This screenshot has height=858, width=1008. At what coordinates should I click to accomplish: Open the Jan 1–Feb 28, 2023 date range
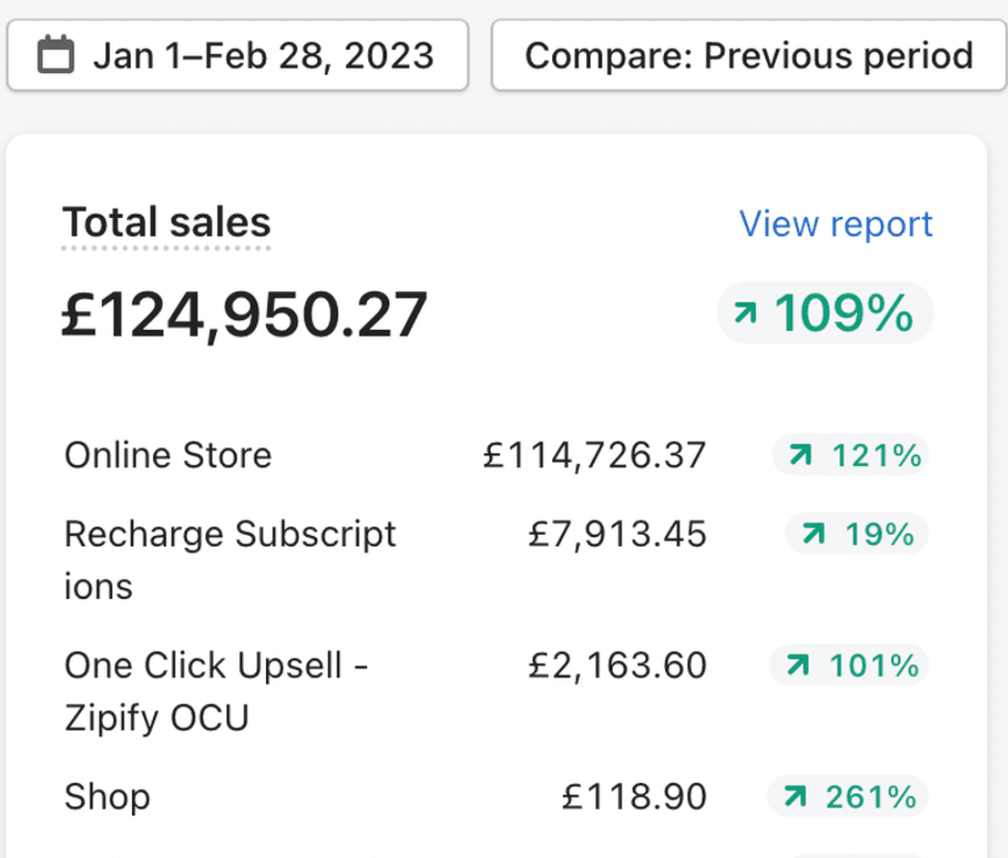pyautogui.click(x=237, y=55)
